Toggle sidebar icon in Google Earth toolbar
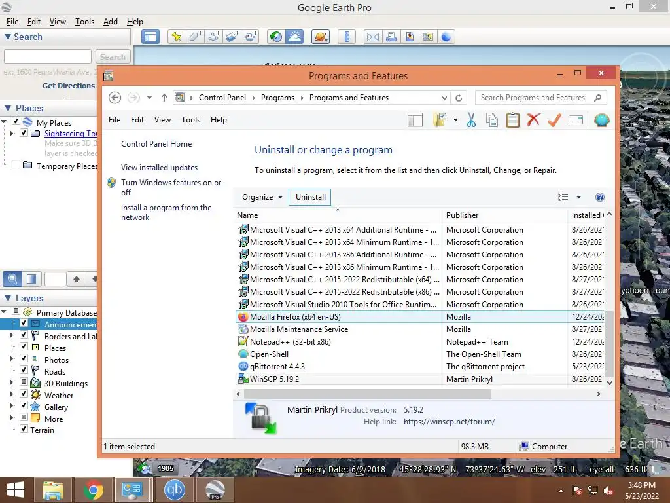The height and width of the screenshot is (503, 670). (x=150, y=37)
